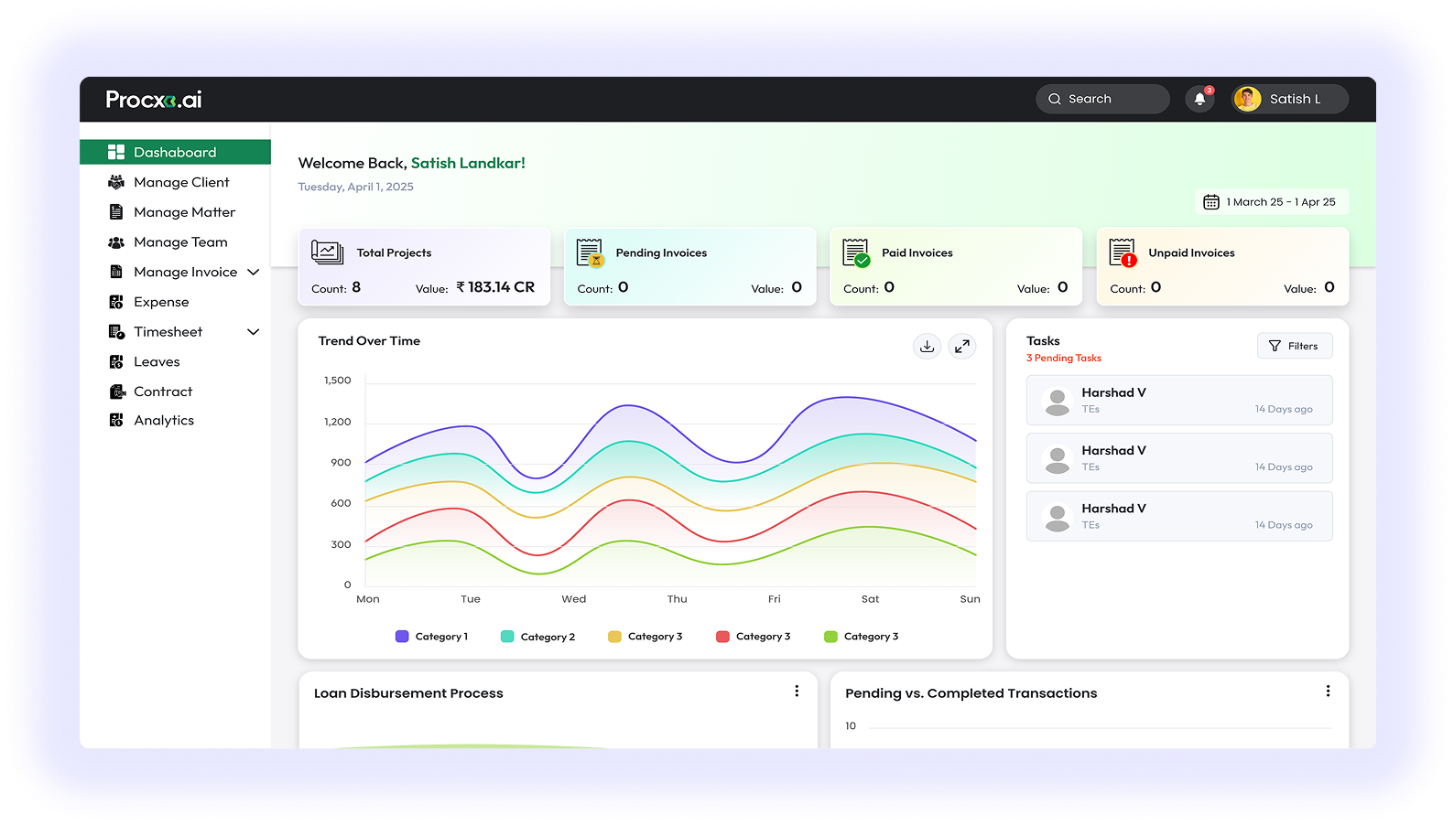
Task: Click the Search field
Action: 1102,99
